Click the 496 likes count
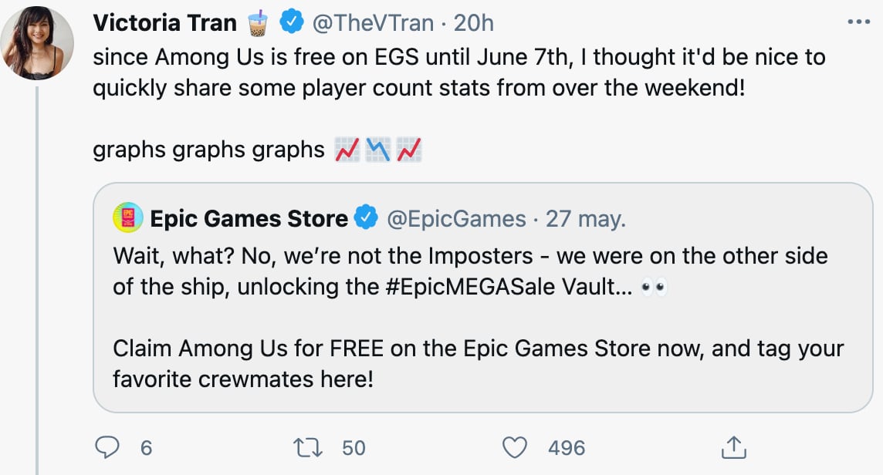Image resolution: width=883 pixels, height=475 pixels. point(566,447)
